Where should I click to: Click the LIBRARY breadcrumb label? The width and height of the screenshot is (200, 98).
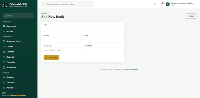(45, 13)
